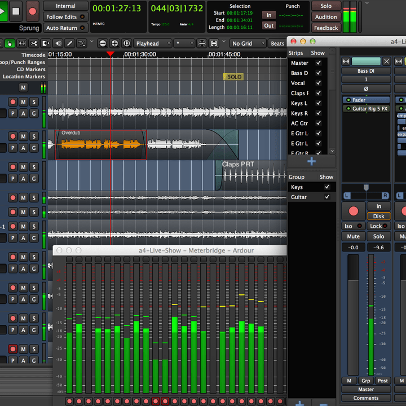The height and width of the screenshot is (406, 406).
Task: Open the Playhead zoom focus dropdown
Action: click(153, 43)
